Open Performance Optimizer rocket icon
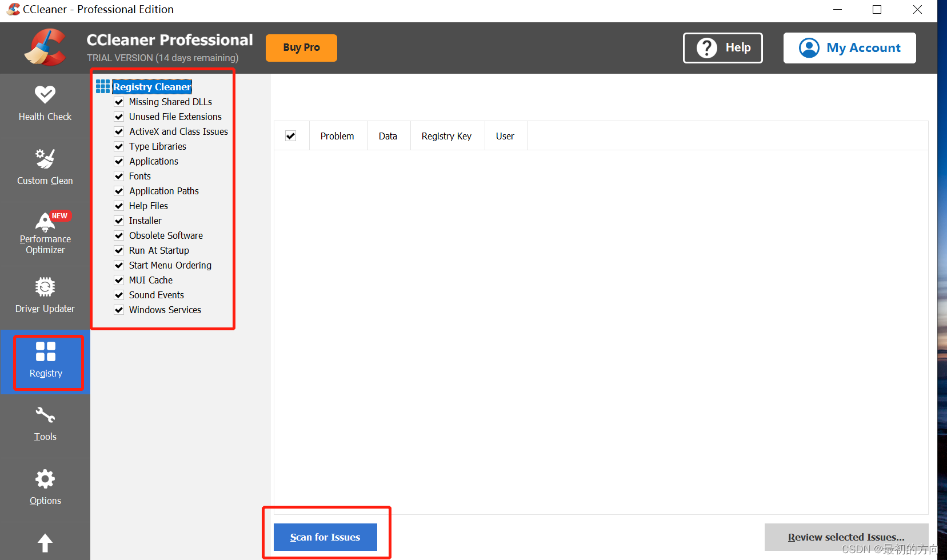The height and width of the screenshot is (560, 947). [45, 222]
